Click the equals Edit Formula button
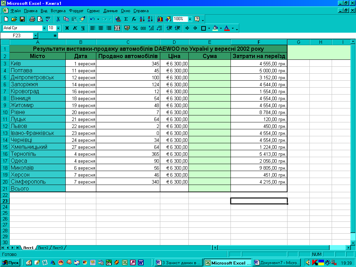The width and height of the screenshot is (356, 267). pyautogui.click(x=55, y=36)
